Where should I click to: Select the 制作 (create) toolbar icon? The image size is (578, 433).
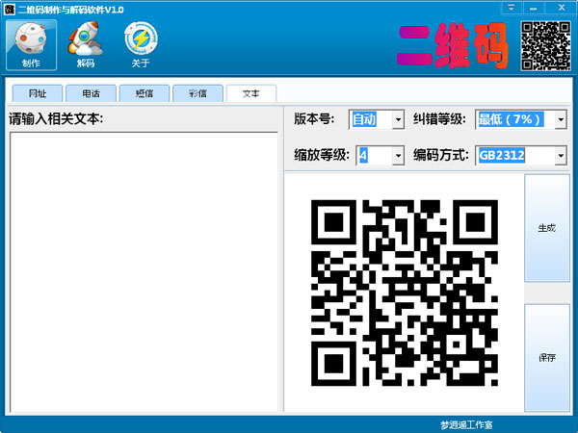point(32,45)
